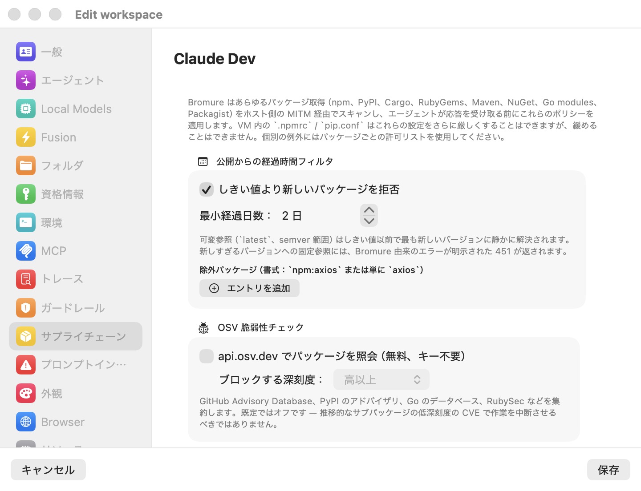Select the プロンプトイン… sidebar item

click(76, 365)
